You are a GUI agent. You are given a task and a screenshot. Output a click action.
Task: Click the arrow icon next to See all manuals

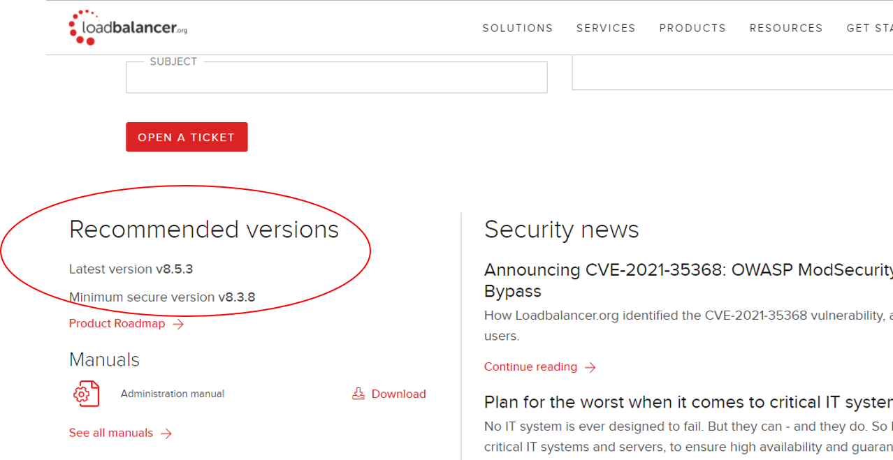coord(166,433)
